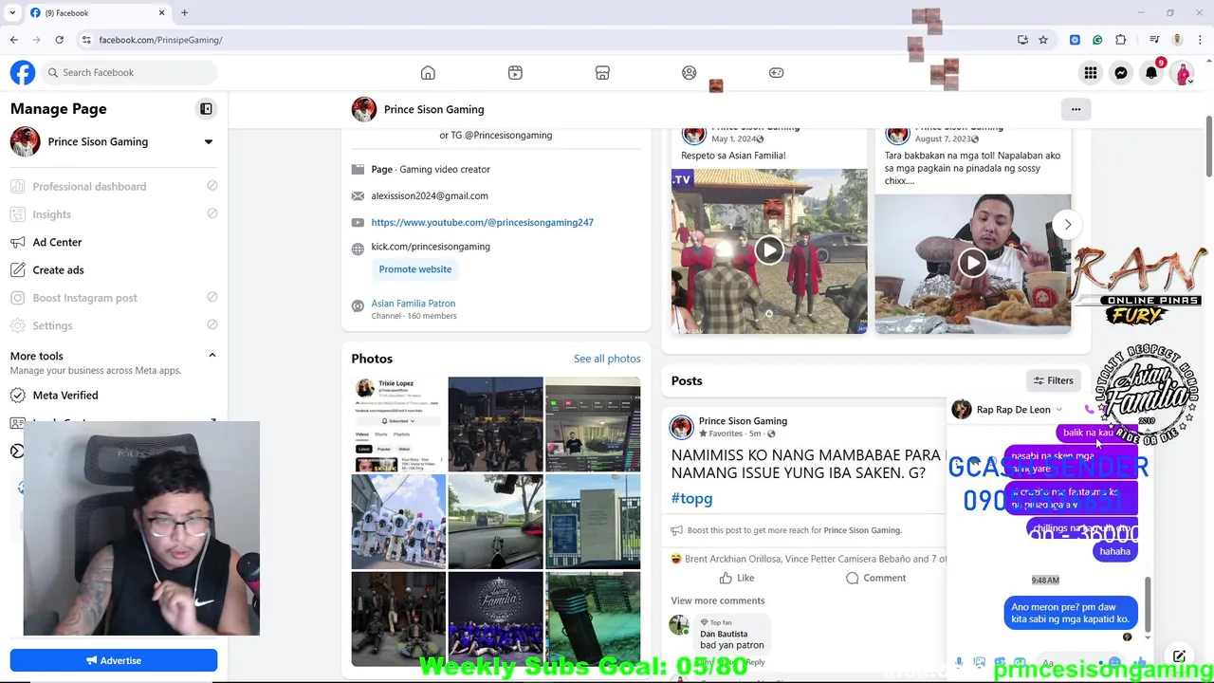Open the posts Filters button
The width and height of the screenshot is (1214, 683).
coord(1054,380)
